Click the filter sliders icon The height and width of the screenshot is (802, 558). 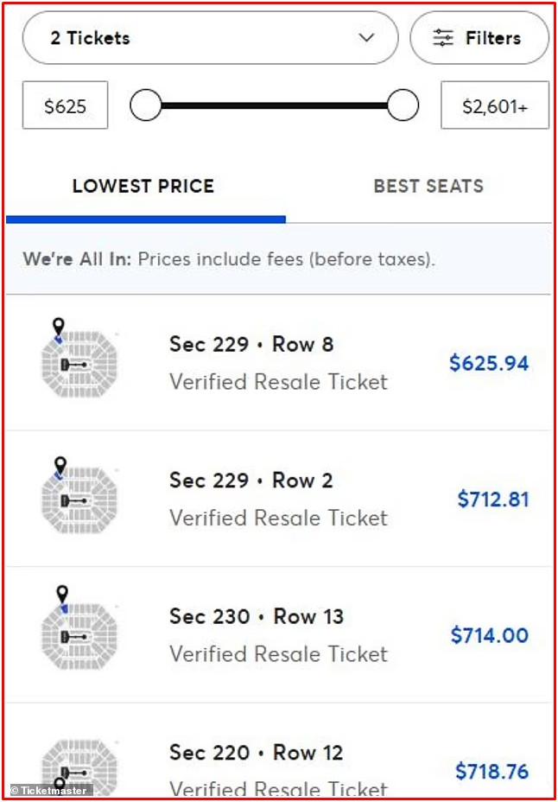[x=443, y=38]
